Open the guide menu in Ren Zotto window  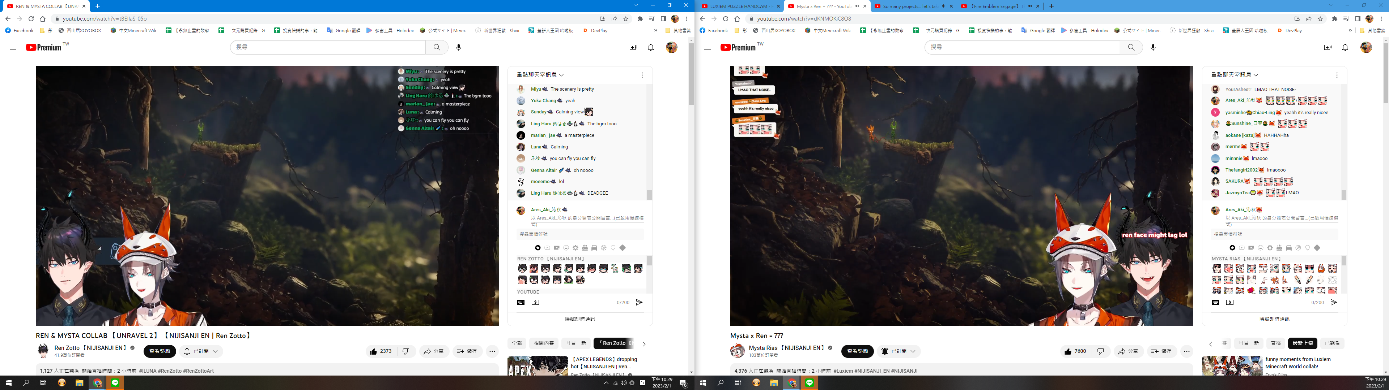(13, 47)
